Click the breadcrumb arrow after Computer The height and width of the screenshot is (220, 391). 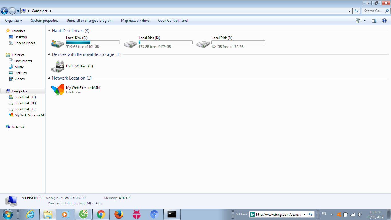(51, 11)
